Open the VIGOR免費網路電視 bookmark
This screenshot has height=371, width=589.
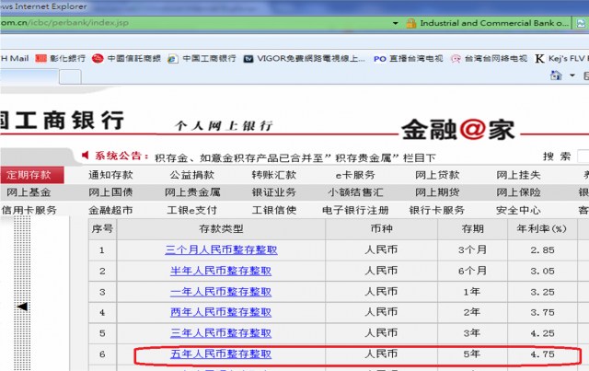pos(305,58)
